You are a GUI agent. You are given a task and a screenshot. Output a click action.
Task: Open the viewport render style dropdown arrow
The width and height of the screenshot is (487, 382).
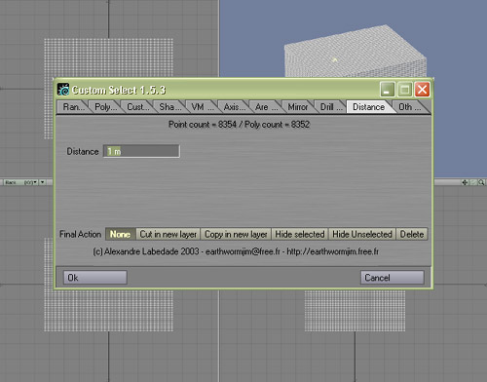(42, 182)
